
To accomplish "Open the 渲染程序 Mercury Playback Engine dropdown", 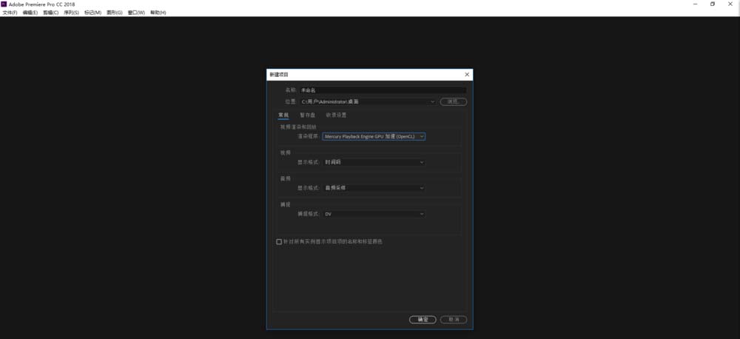I will click(374, 136).
